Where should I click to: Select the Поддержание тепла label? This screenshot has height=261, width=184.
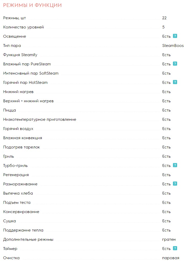click(x=23, y=230)
